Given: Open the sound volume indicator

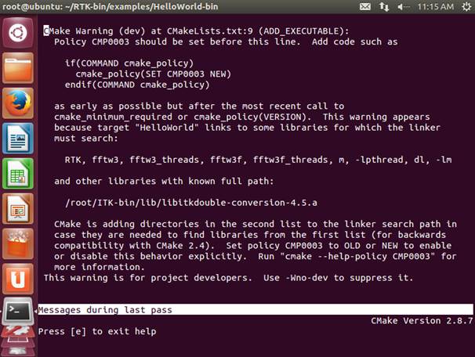Looking at the screenshot, I should pos(403,6).
